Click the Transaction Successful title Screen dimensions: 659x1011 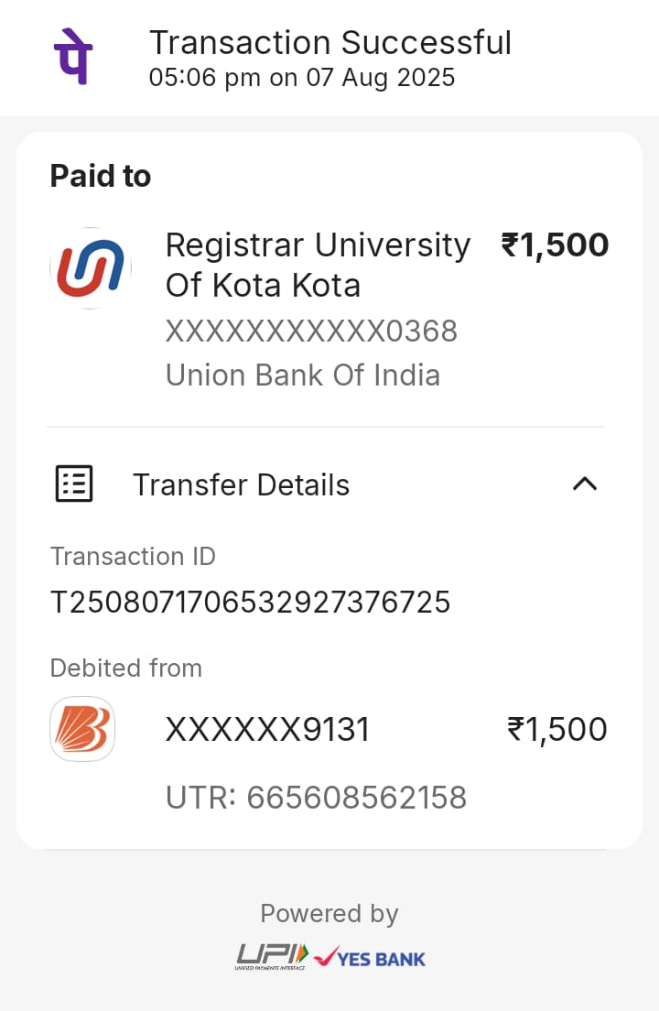pyautogui.click(x=329, y=43)
